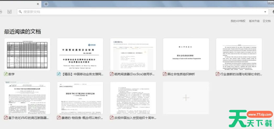Focus the 搜索新文档 search field

point(142,12)
